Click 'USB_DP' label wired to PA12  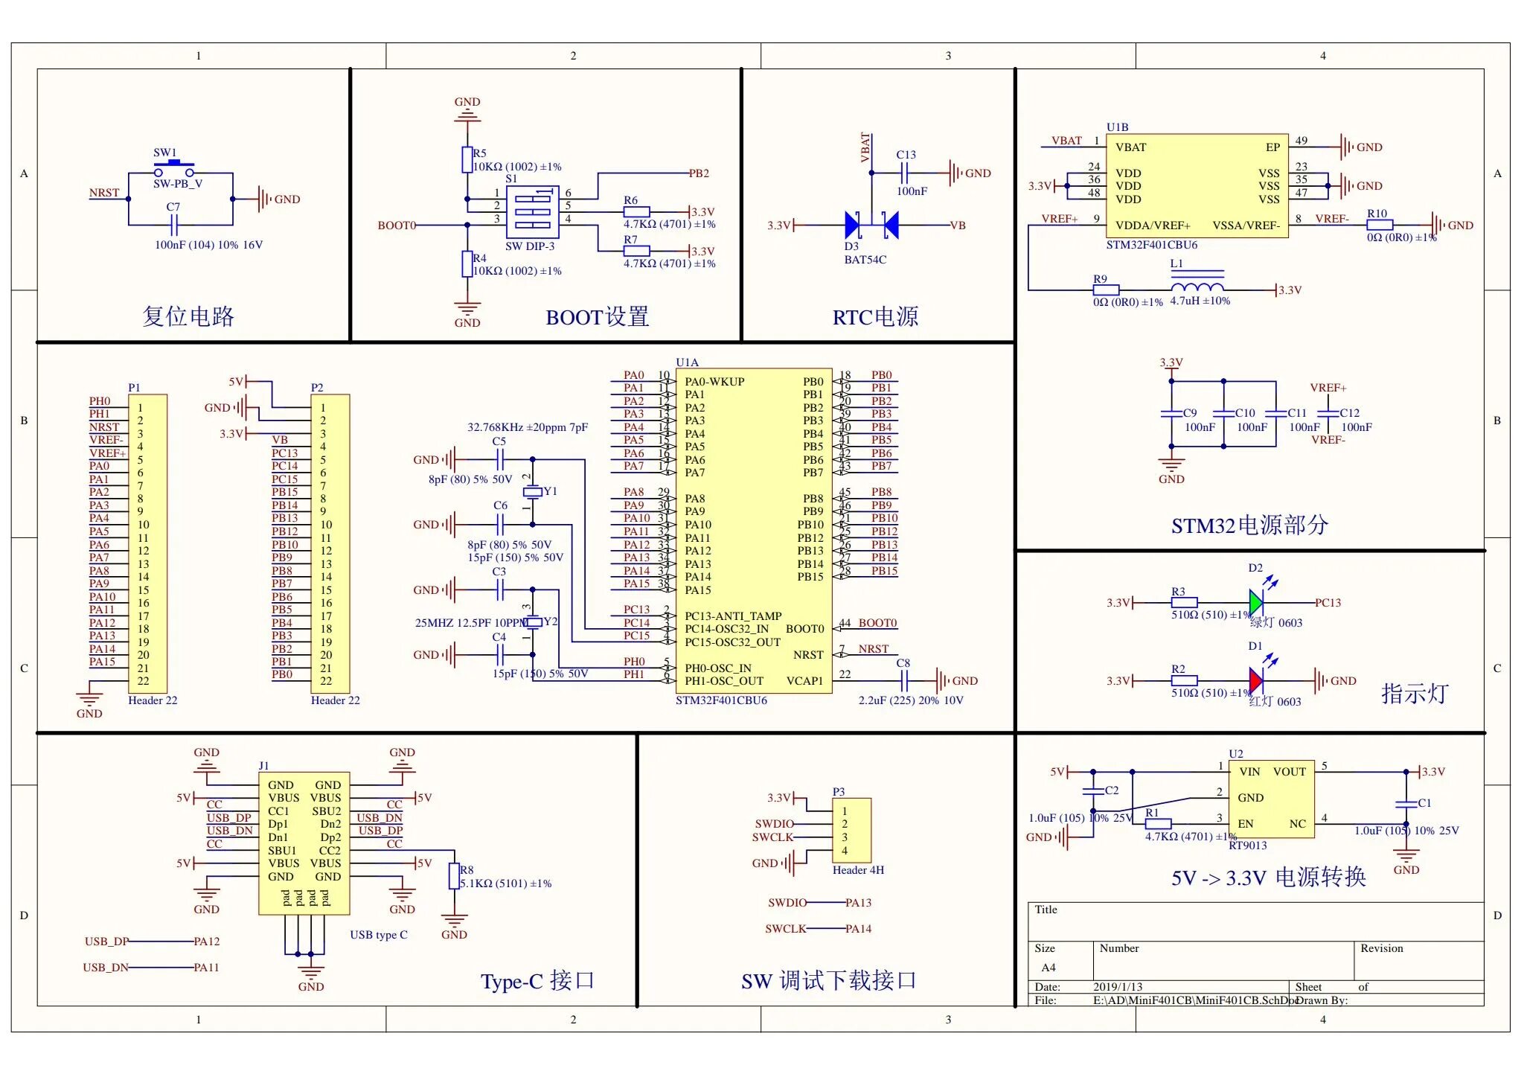coord(106,942)
